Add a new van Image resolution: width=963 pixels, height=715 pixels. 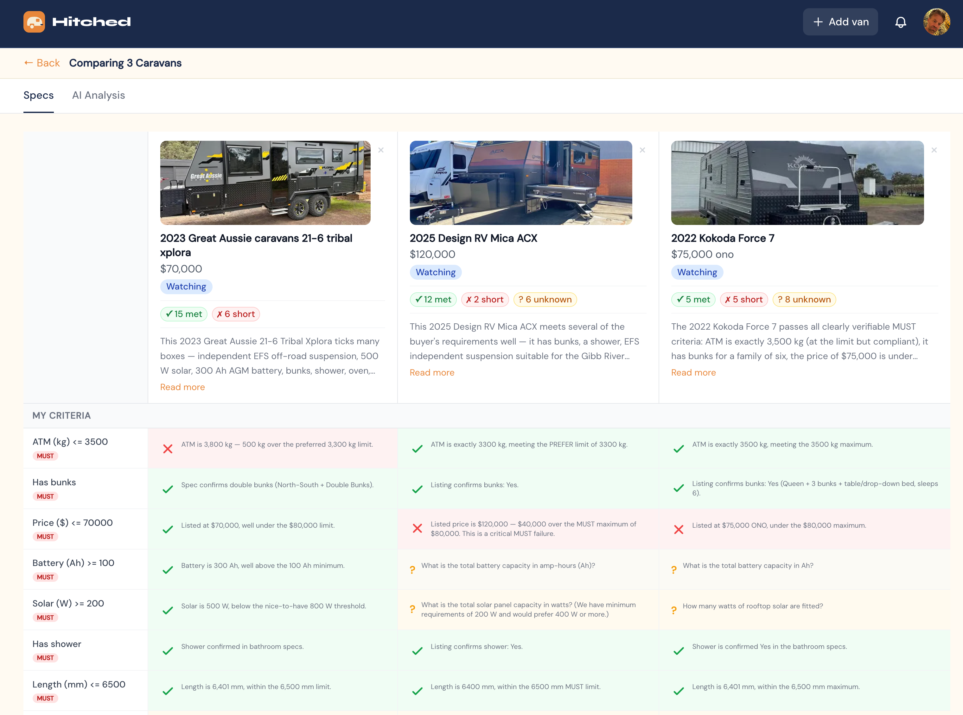pos(840,22)
